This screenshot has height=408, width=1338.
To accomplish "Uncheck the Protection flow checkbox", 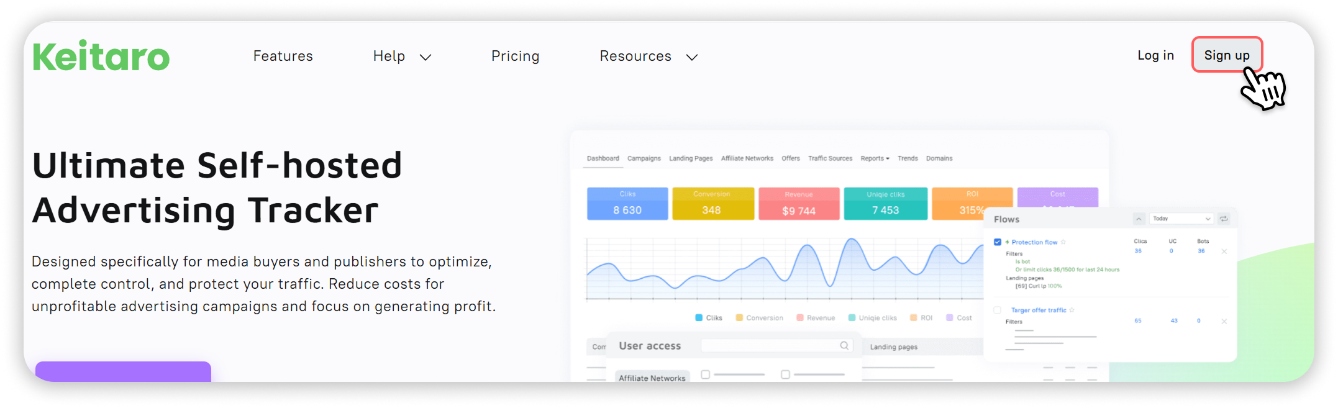I will coord(998,242).
